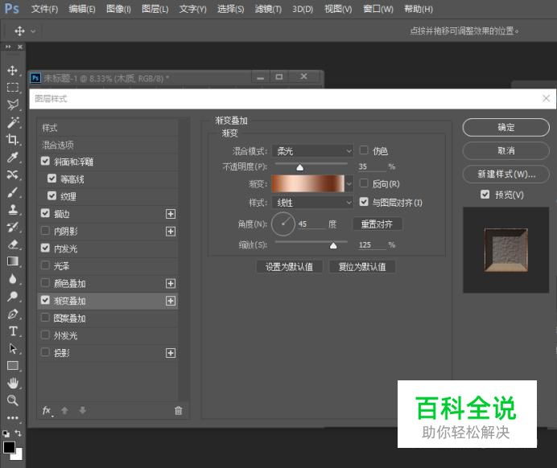Select the Horizontal Type tool
557x468 pixels.
pos(13,331)
